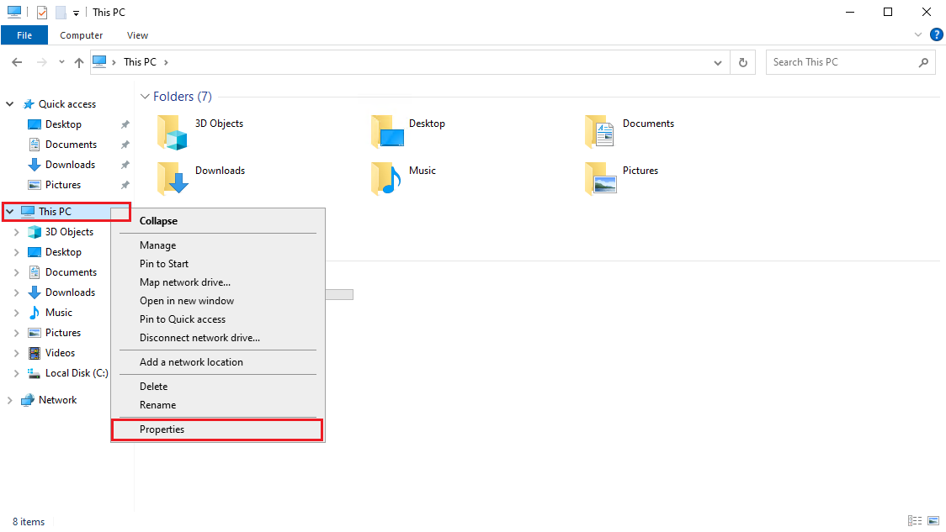946x532 pixels.
Task: Open the View ribbon tab
Action: (137, 35)
